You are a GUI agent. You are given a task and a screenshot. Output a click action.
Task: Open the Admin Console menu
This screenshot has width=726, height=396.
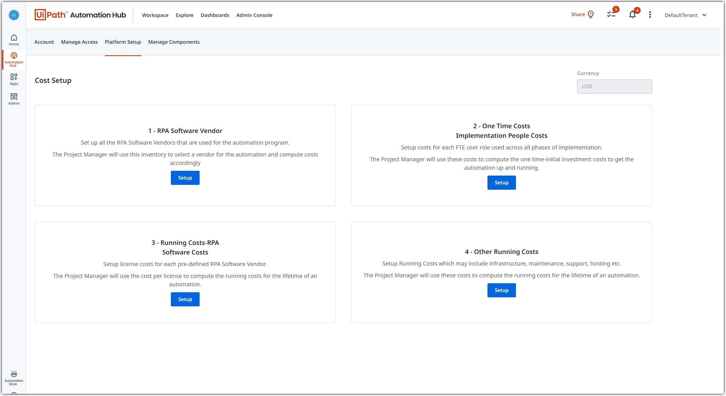(254, 15)
